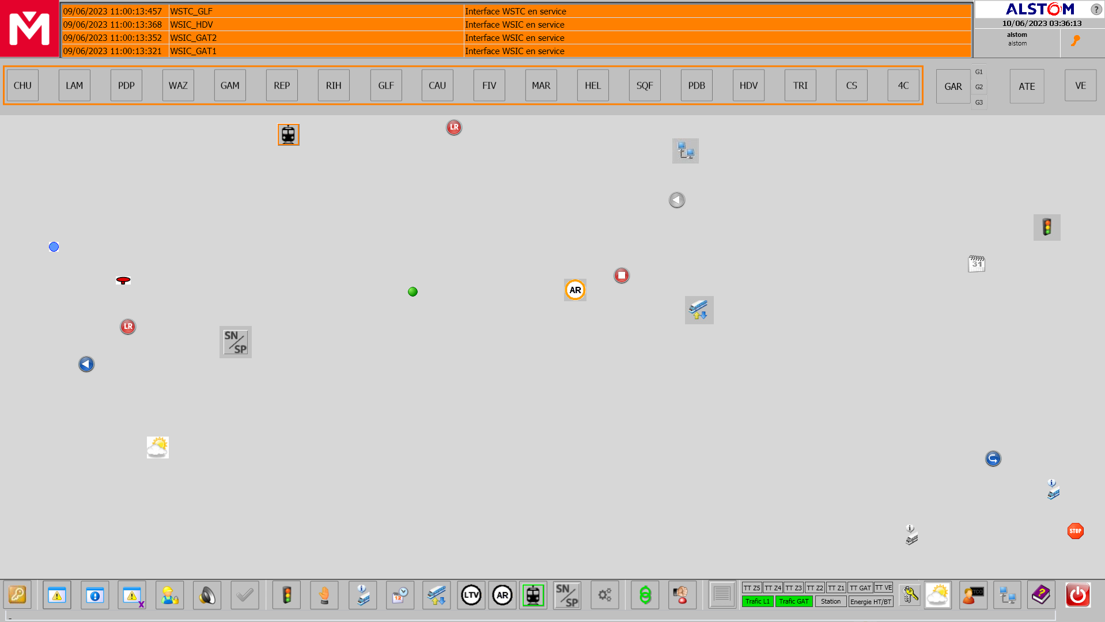Image resolution: width=1105 pixels, height=622 pixels.
Task: Switch to the TT GAT tab
Action: click(861, 588)
